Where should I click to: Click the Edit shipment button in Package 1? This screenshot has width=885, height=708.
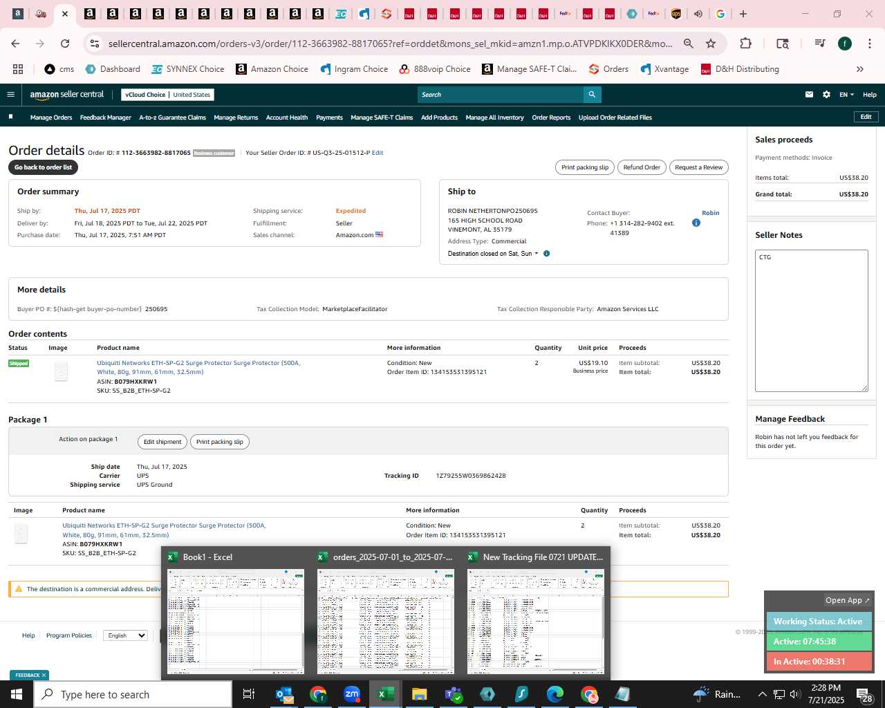coord(162,442)
